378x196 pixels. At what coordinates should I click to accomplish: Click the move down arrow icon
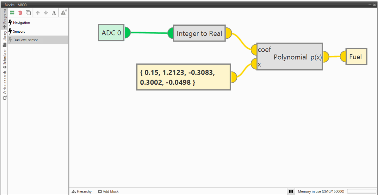[46, 13]
